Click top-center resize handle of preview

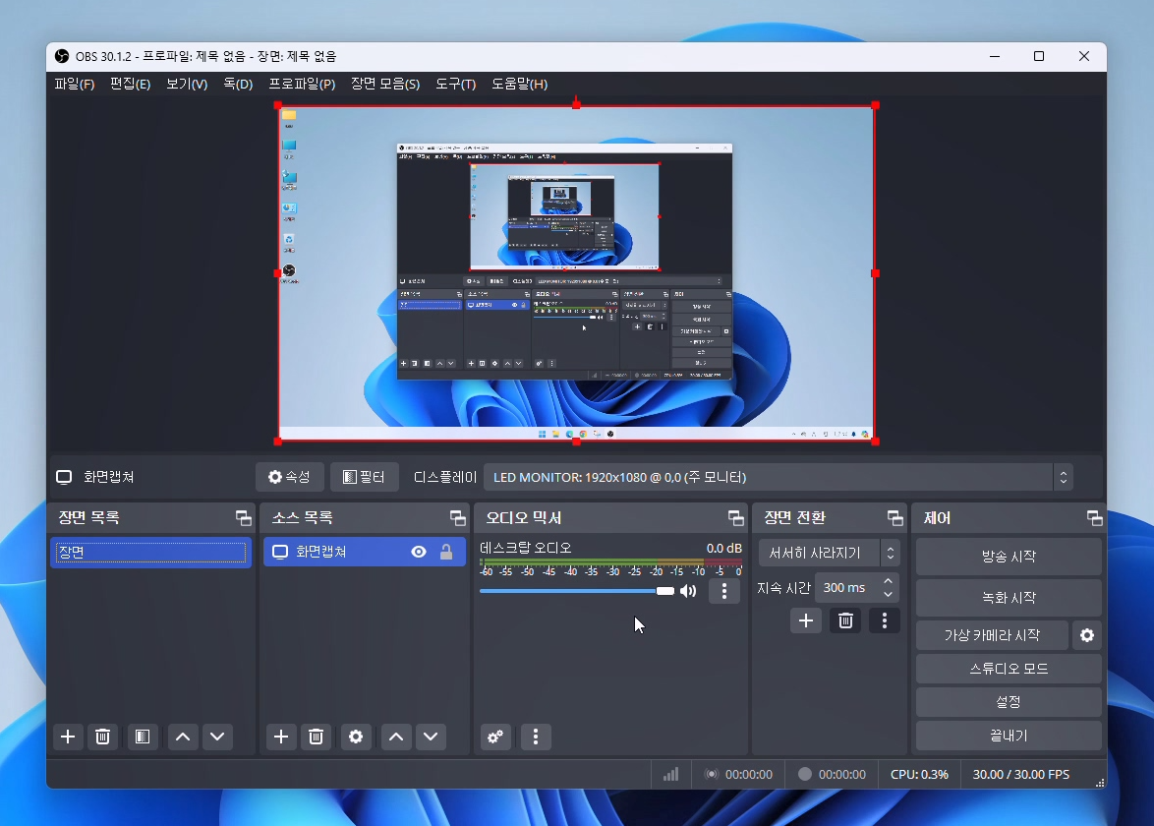point(576,105)
